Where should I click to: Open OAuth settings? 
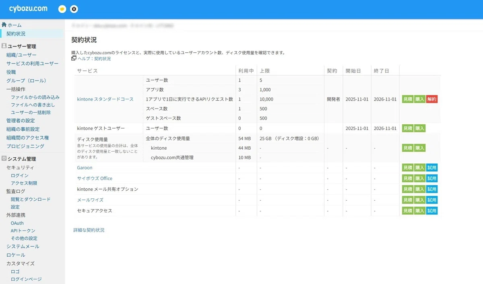point(17,223)
